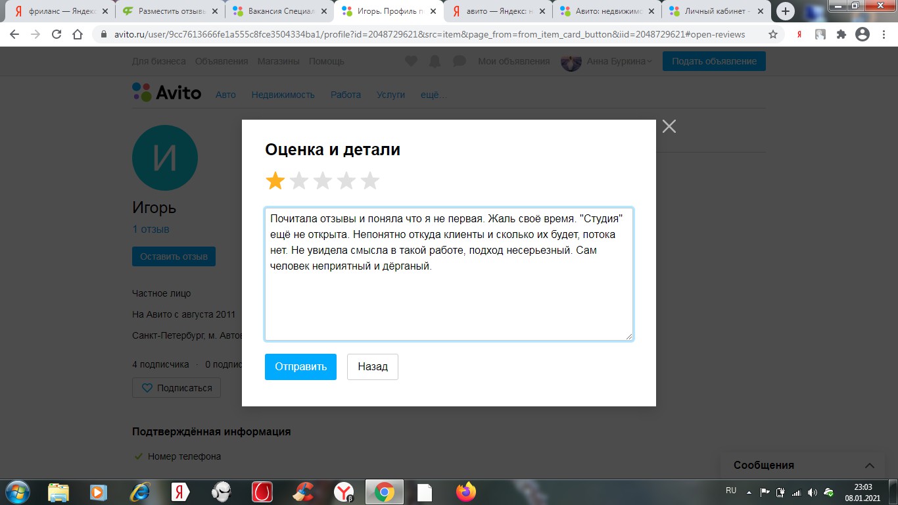
Task: Expand the ещё… categories menu
Action: pos(433,95)
